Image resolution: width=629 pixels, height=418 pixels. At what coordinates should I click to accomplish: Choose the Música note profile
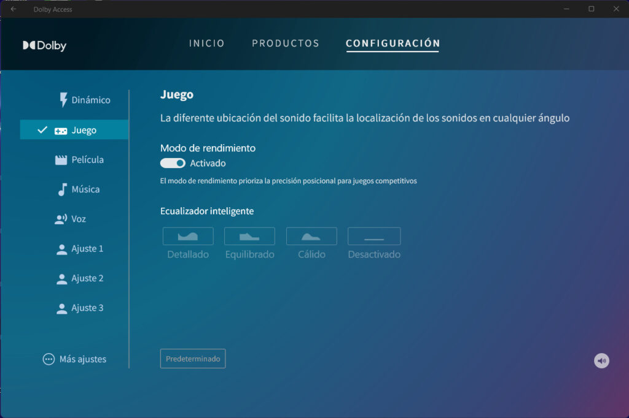(78, 189)
